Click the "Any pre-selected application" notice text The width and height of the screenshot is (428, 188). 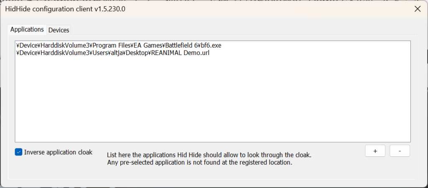point(199,163)
